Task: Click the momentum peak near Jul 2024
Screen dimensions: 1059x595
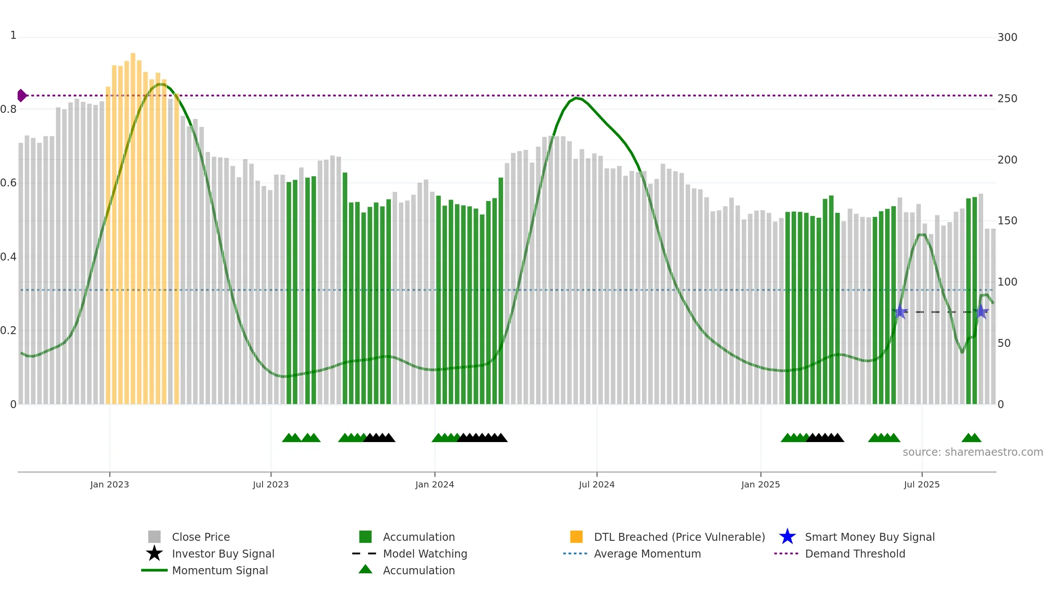Action: [576, 98]
